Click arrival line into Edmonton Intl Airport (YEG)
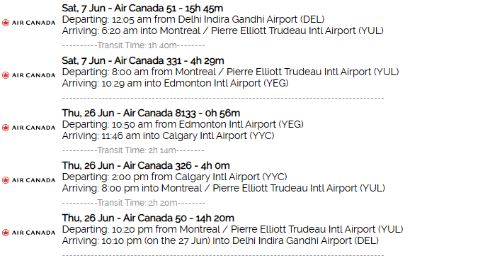The width and height of the screenshot is (490, 261). tap(176, 83)
